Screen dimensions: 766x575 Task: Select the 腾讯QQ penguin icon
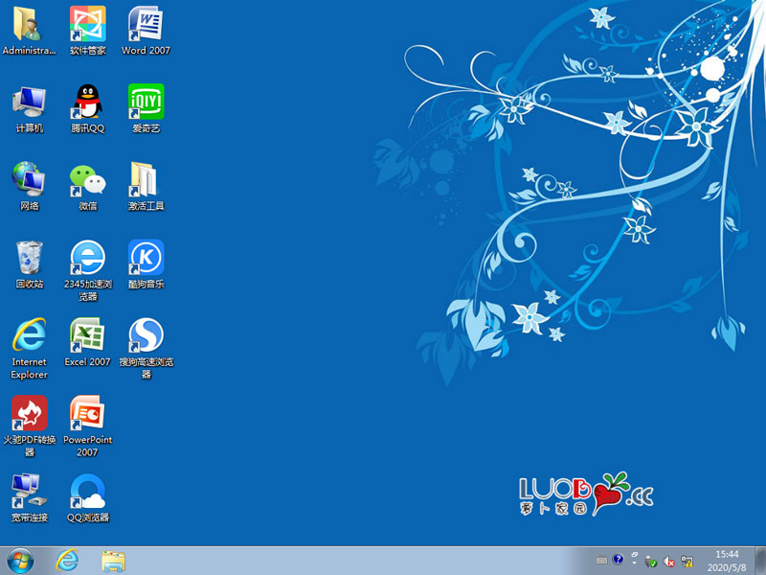tap(87, 102)
